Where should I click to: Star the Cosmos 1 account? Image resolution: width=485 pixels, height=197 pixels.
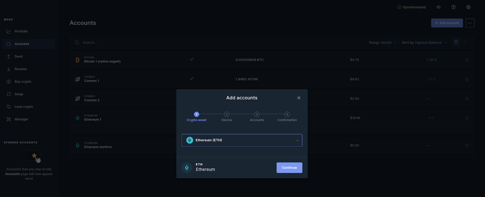coord(467,79)
